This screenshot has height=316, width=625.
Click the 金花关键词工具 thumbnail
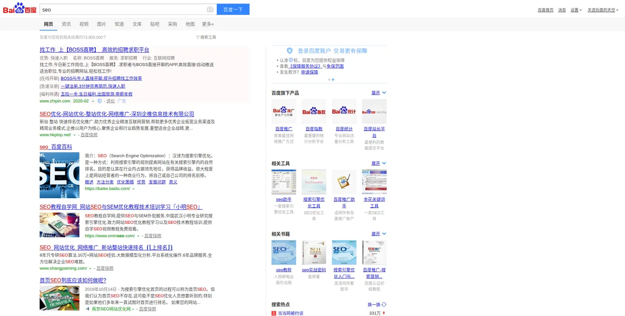point(375,182)
